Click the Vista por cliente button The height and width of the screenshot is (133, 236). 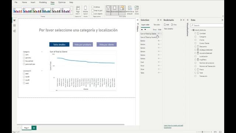tap(107, 44)
